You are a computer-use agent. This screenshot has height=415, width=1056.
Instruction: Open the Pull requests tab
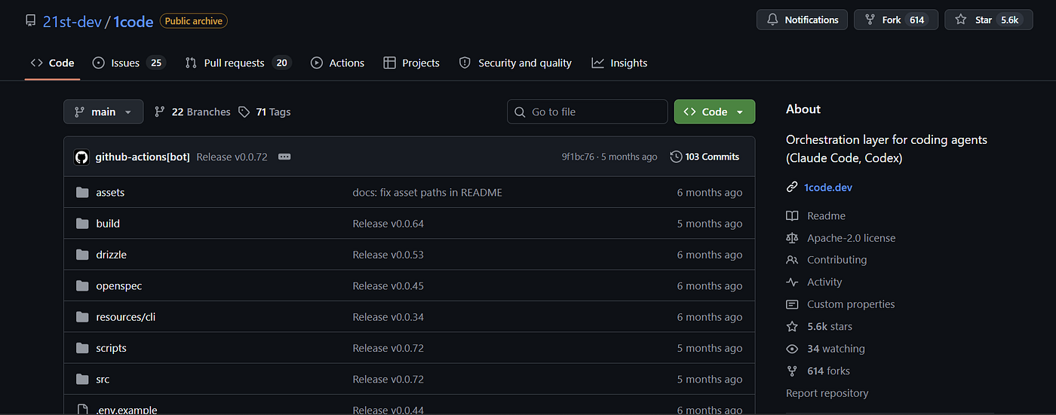coord(238,63)
